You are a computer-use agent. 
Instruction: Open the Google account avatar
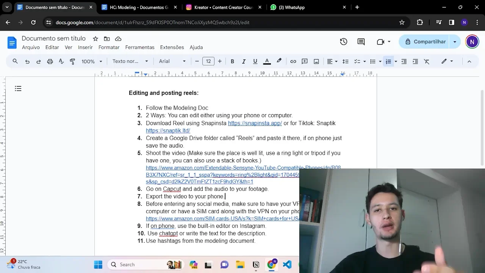(472, 42)
